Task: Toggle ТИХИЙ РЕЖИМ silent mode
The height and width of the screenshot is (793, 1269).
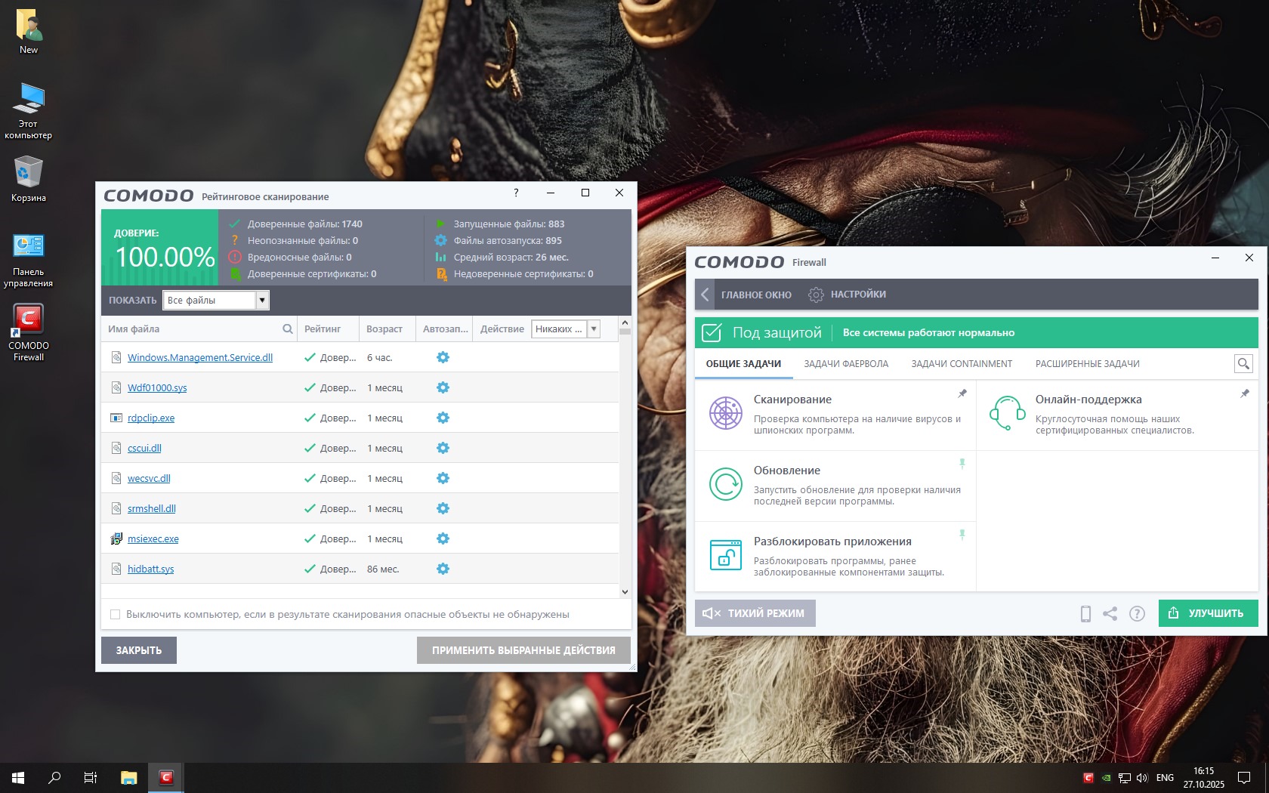Action: (755, 613)
